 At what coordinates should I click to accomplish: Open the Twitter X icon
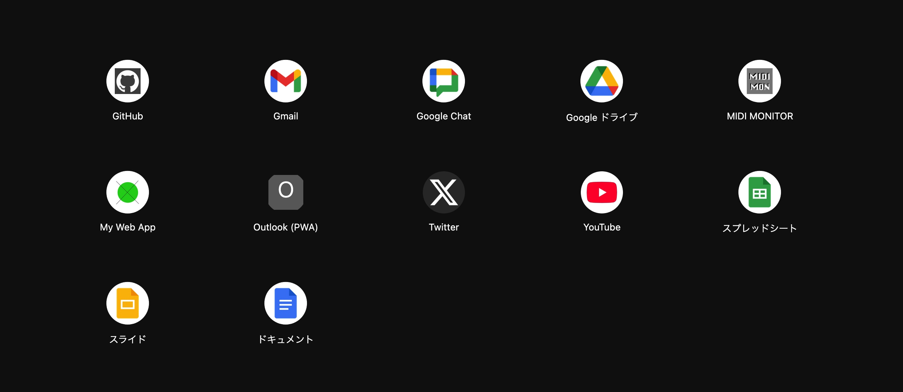[444, 192]
